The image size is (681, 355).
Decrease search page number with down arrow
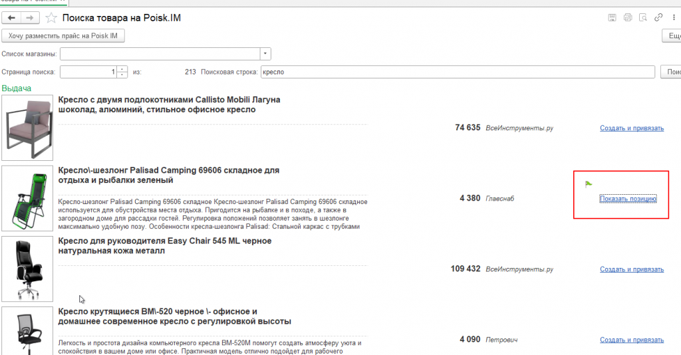click(x=122, y=74)
